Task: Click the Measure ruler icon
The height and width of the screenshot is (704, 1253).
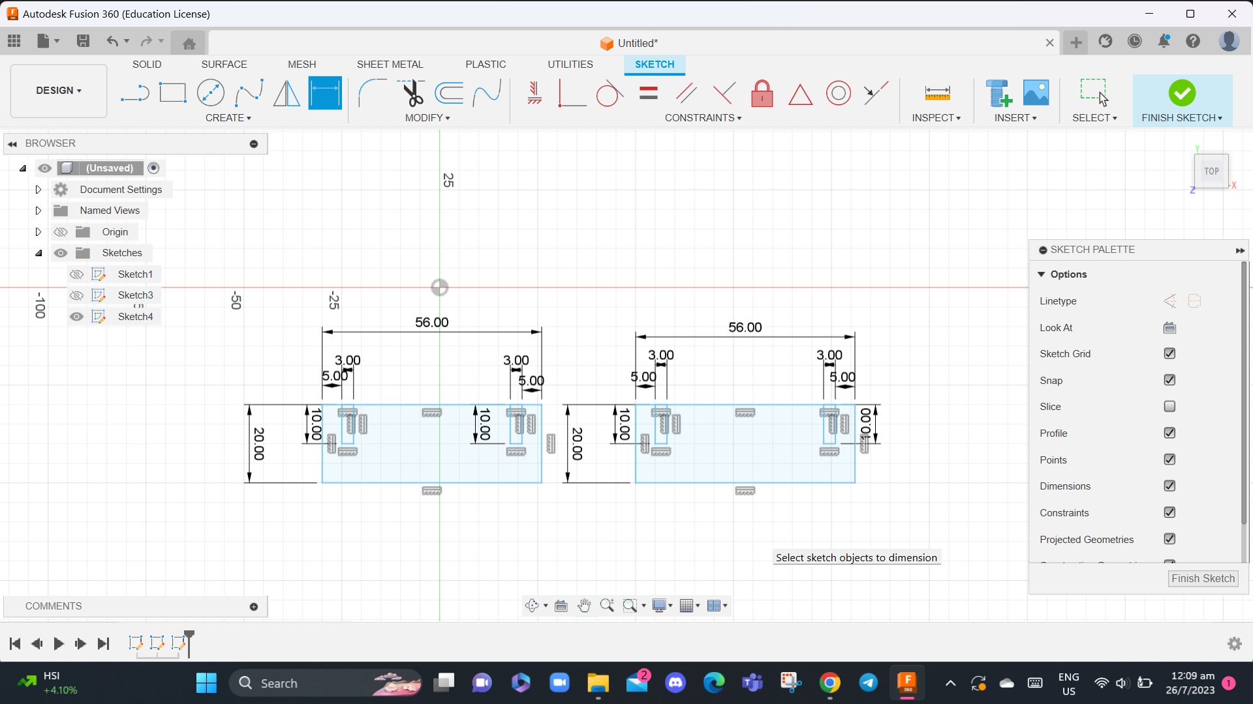Action: [937, 93]
